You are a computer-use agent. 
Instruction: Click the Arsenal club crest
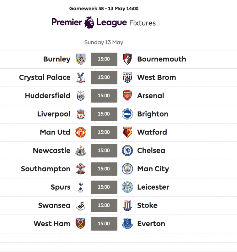127,96
